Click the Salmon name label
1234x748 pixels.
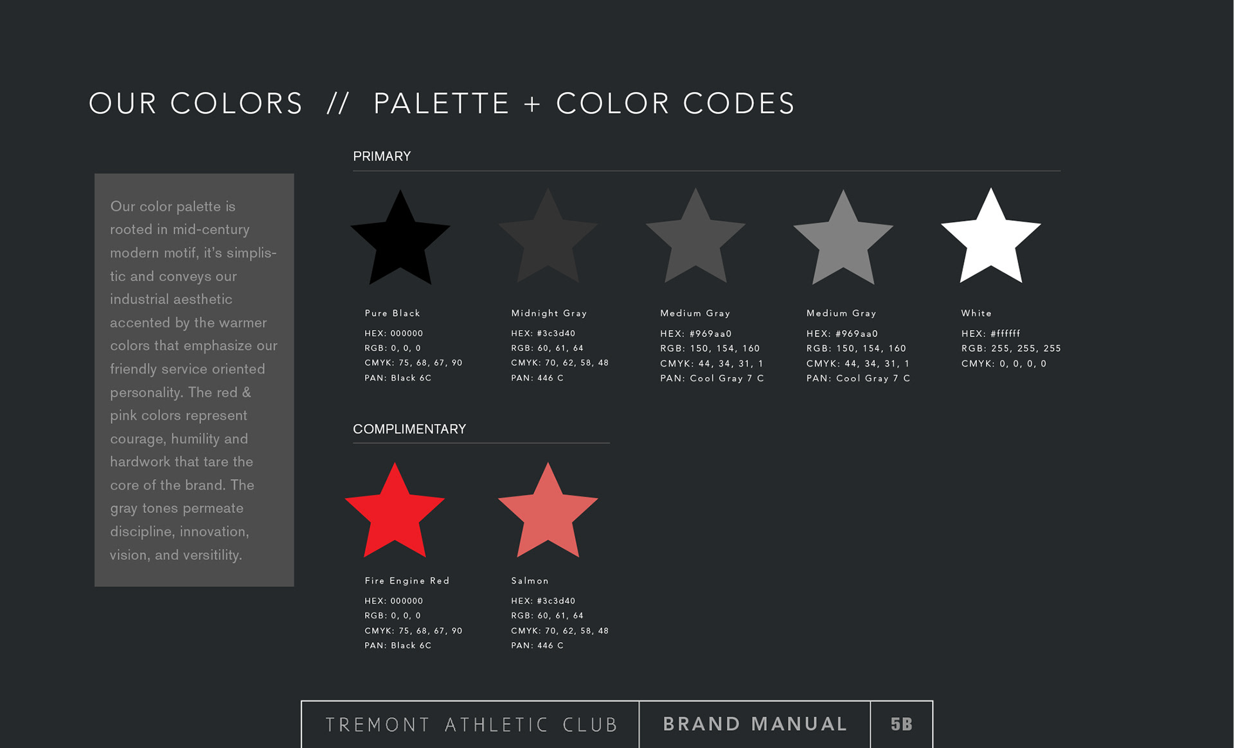tap(530, 581)
